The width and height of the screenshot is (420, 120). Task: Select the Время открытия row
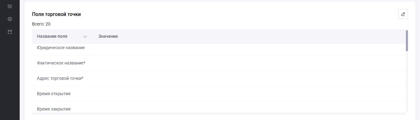pos(219,94)
